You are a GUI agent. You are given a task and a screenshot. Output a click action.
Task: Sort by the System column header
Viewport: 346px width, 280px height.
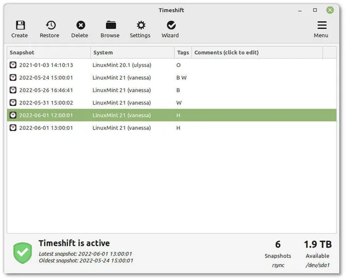[x=133, y=53]
